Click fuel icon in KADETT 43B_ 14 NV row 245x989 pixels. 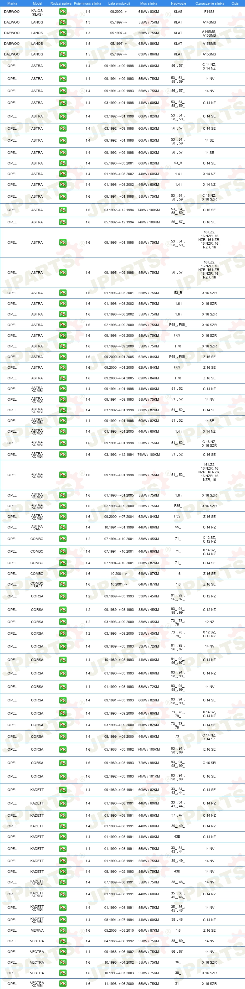[x=63, y=872]
